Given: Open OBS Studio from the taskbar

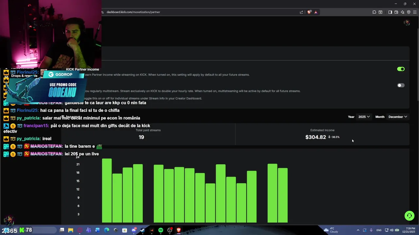Looking at the screenshot, I should pos(170,230).
